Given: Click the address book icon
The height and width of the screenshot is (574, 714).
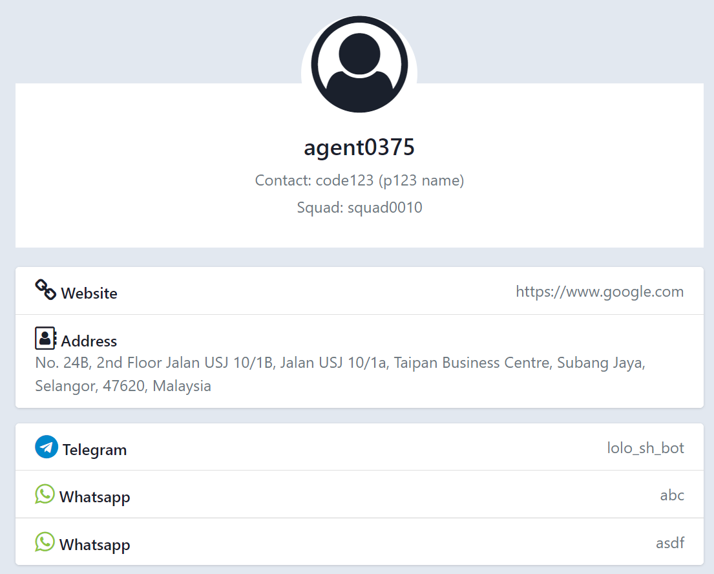Looking at the screenshot, I should tap(45, 338).
